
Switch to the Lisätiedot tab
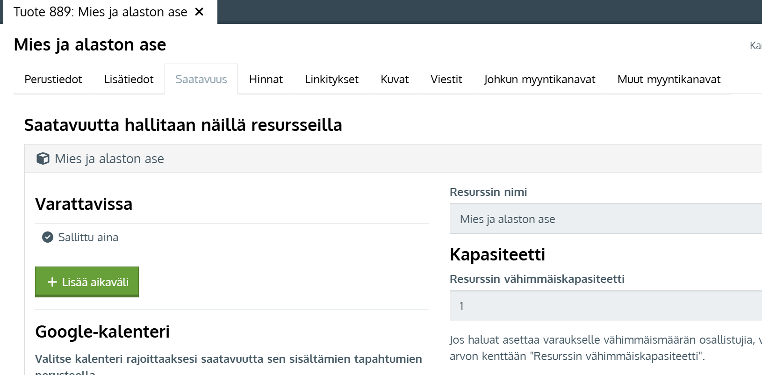129,79
